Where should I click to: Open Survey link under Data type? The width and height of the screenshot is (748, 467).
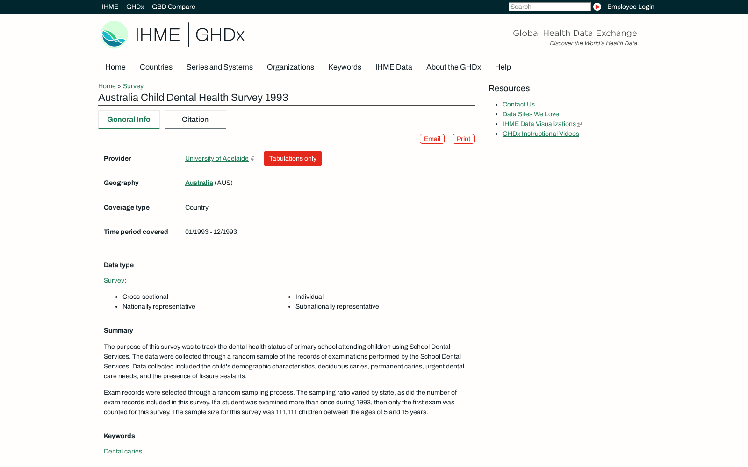pyautogui.click(x=114, y=281)
